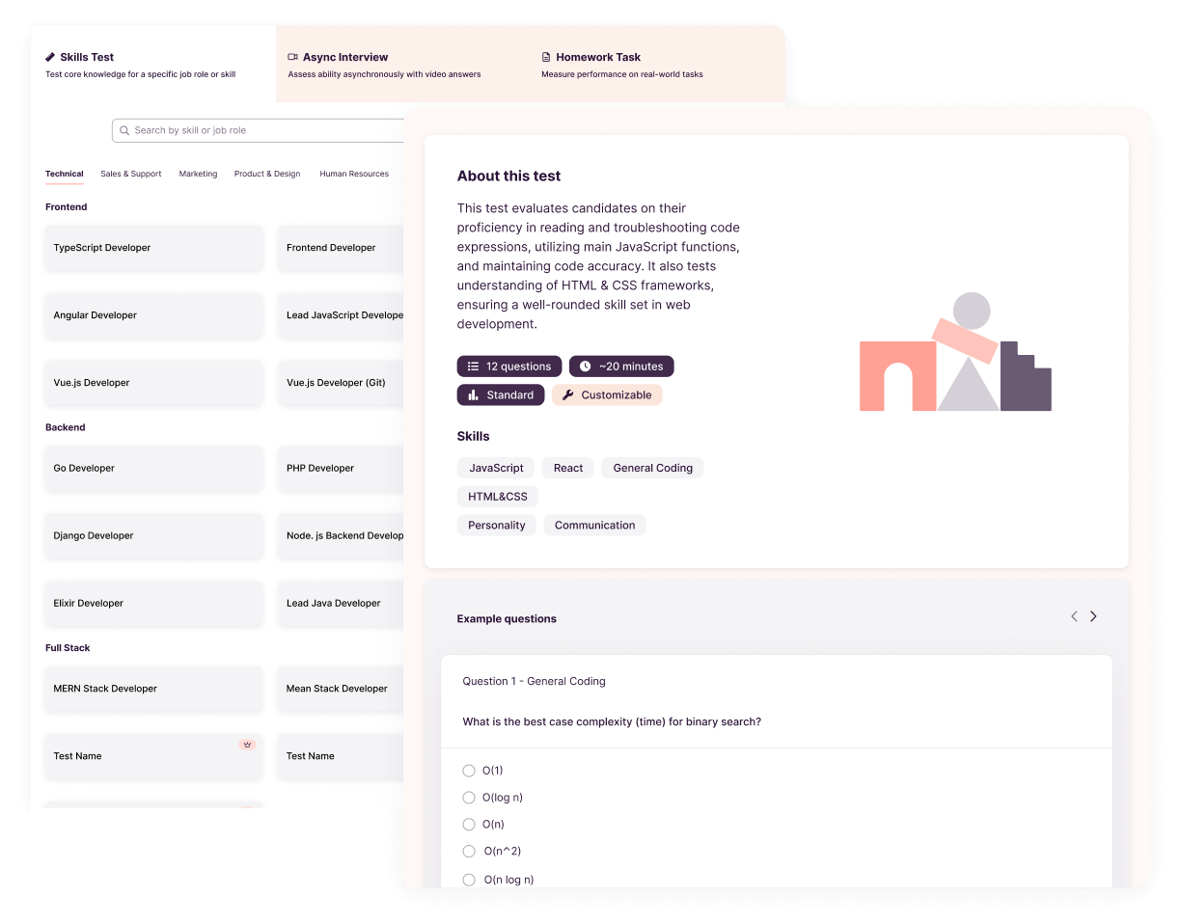This screenshot has width=1181, height=924.
Task: Click the list icon in 12 questions badge
Action: pos(473,367)
